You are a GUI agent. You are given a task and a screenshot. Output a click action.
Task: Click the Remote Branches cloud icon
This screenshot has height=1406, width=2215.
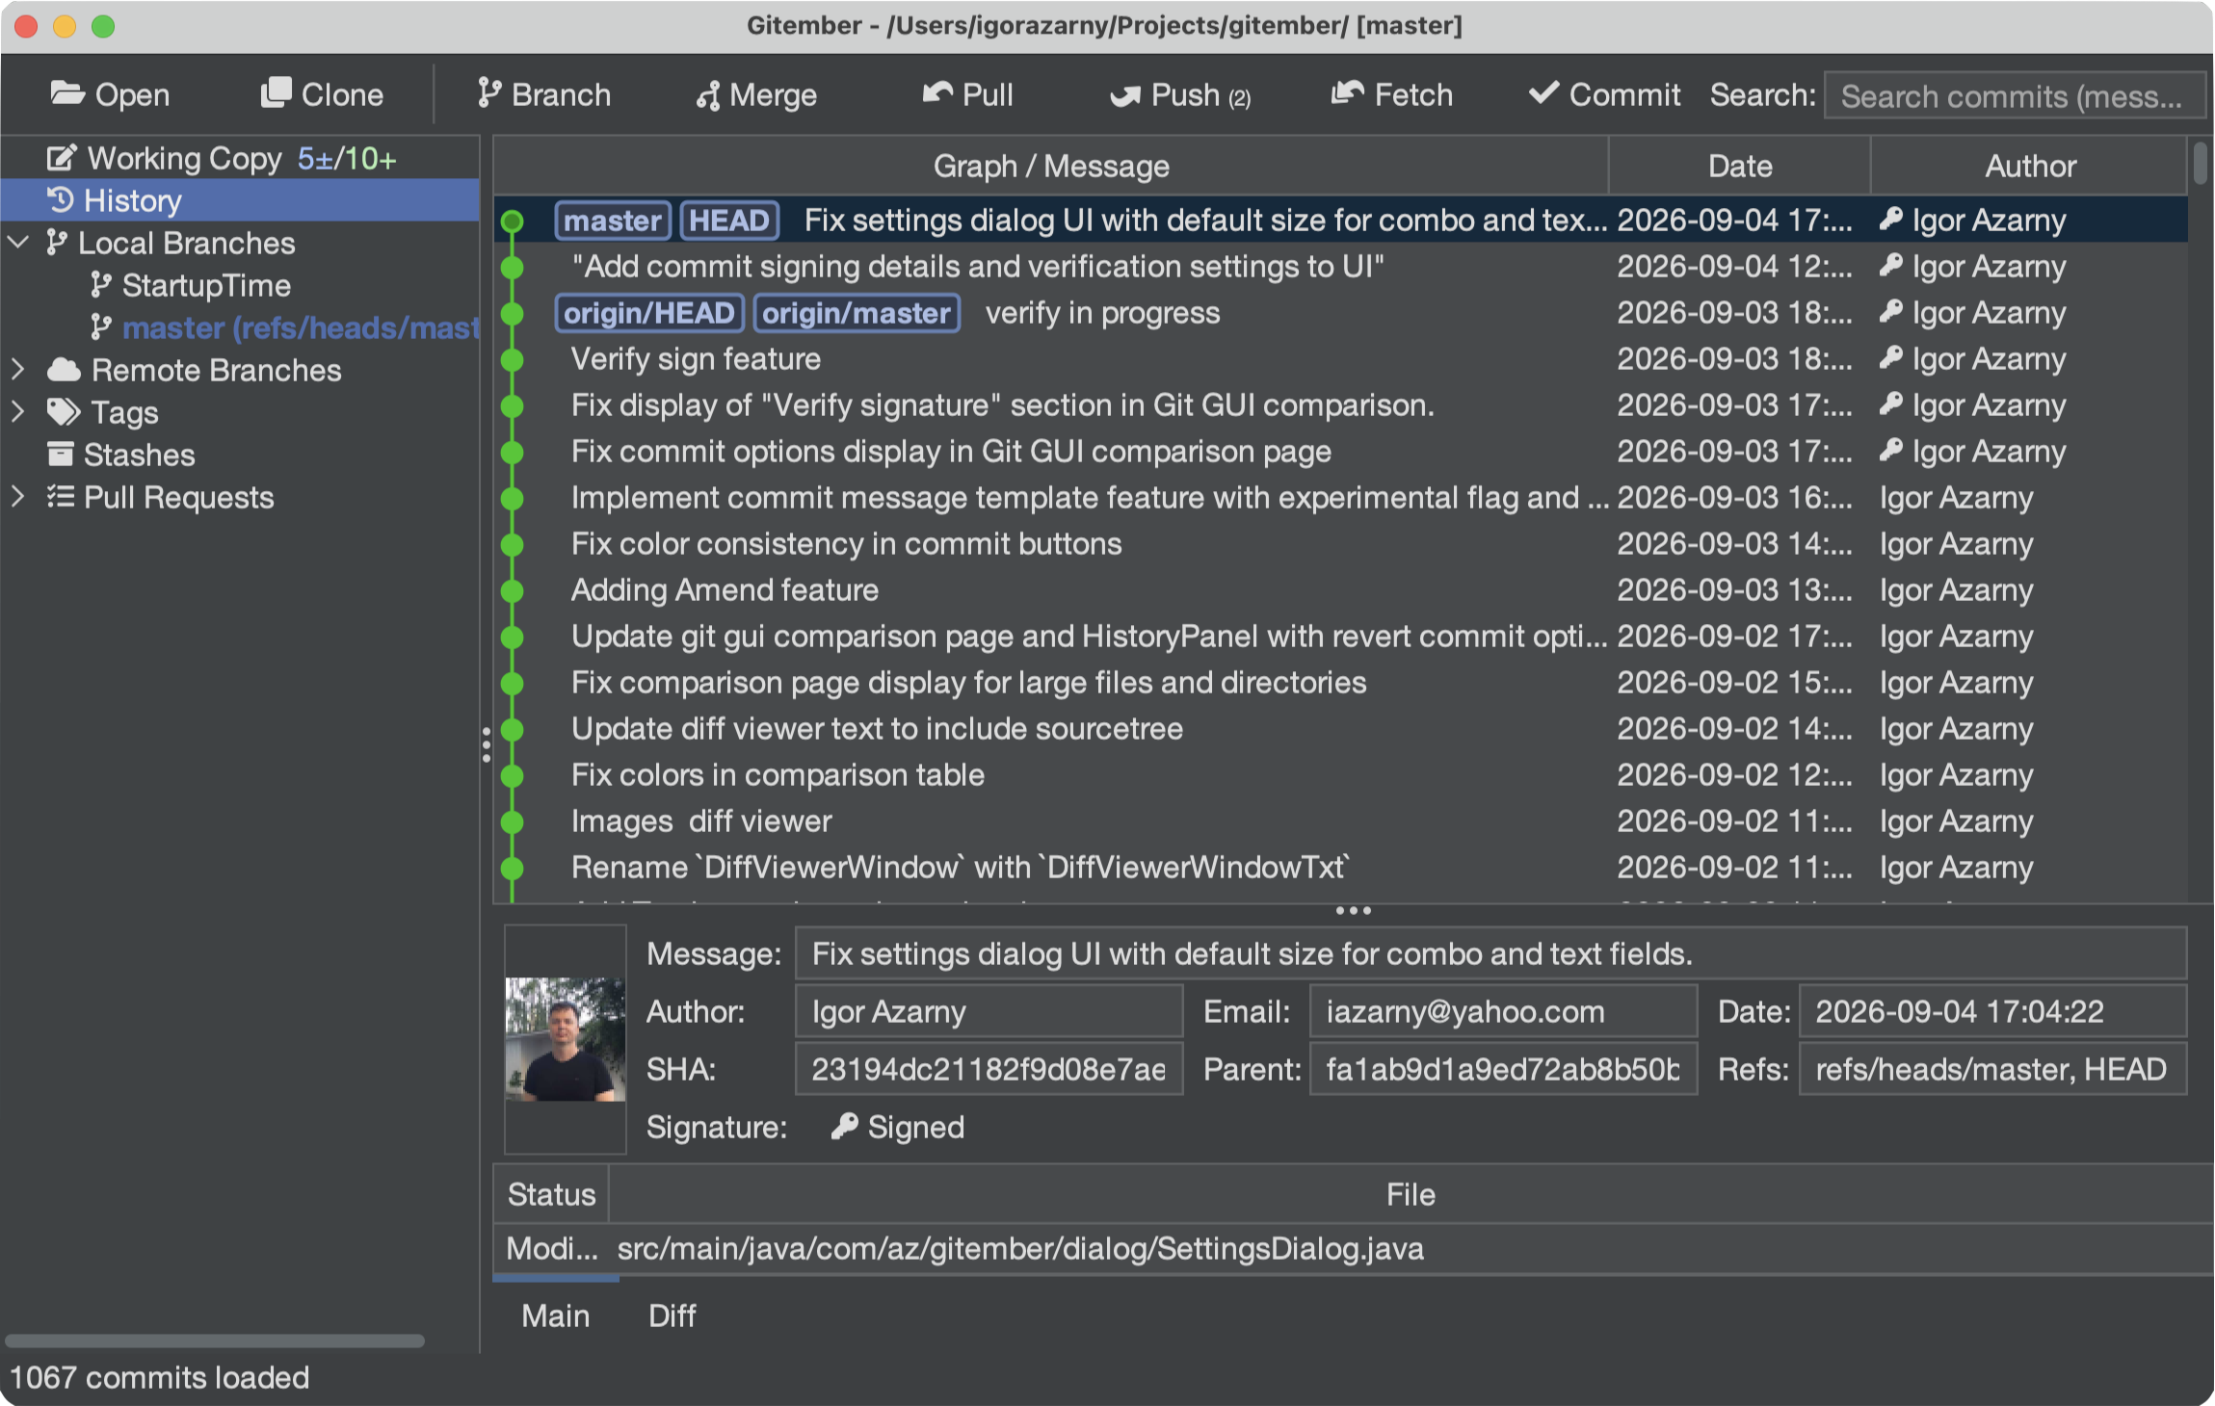click(x=64, y=370)
